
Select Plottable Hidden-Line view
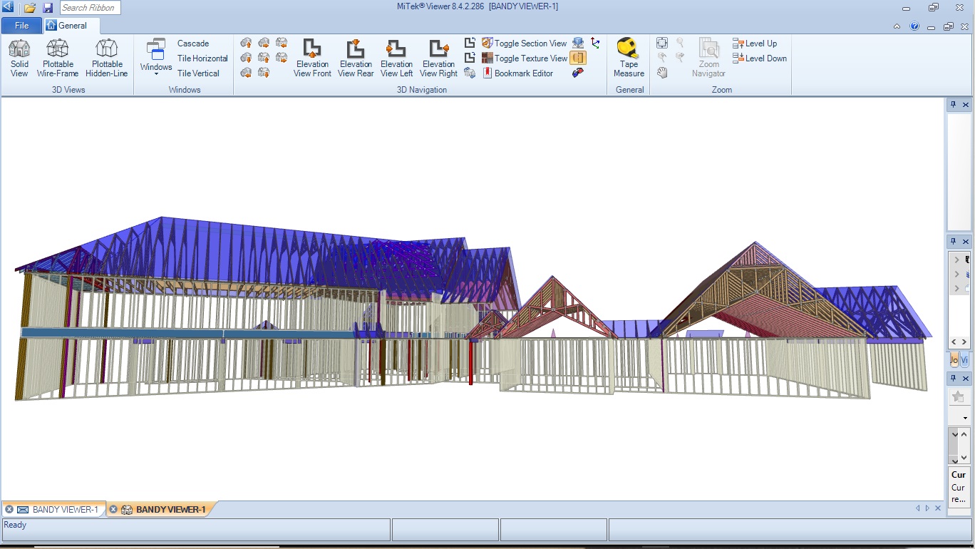(x=106, y=58)
